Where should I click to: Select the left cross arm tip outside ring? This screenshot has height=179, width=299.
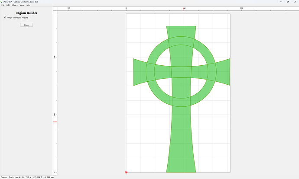(139, 72)
